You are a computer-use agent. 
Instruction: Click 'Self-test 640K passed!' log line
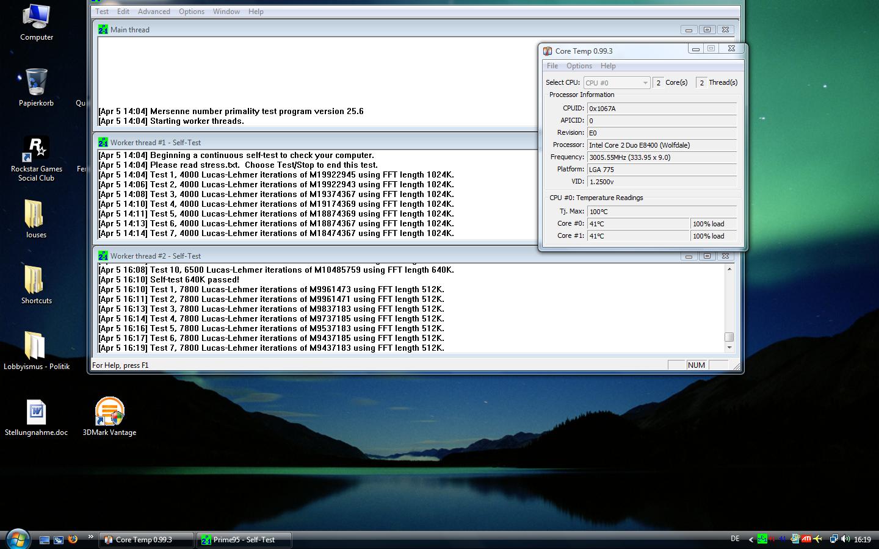[169, 280]
